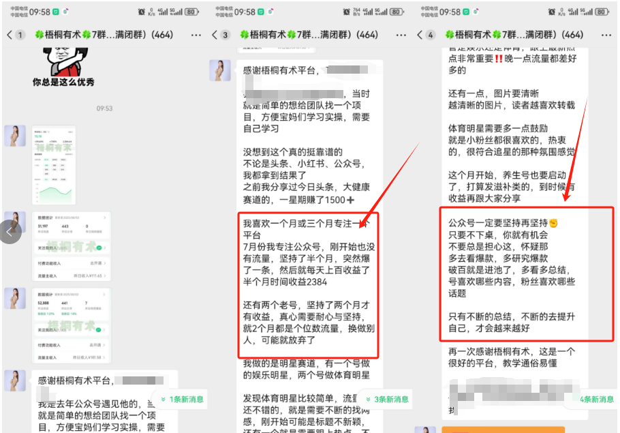This screenshot has height=433, width=620.
Task: Open more options (...) in the first group chat
Action: point(196,35)
